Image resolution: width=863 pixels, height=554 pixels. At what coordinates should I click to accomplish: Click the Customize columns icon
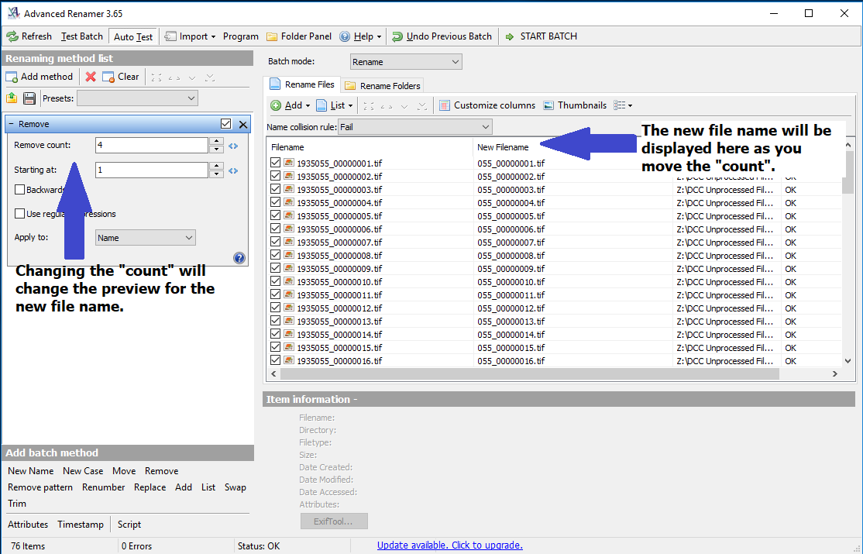tap(445, 105)
